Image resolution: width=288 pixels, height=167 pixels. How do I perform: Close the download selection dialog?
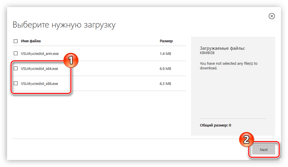click(x=272, y=16)
